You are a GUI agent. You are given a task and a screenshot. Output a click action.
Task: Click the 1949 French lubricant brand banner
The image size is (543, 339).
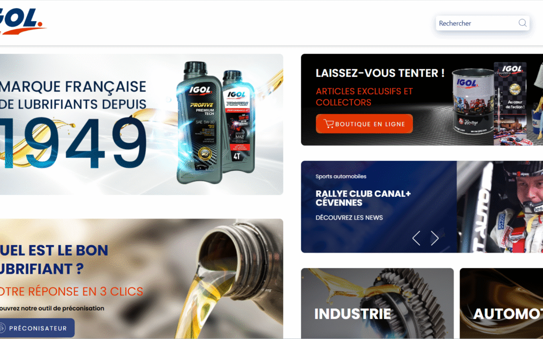[x=141, y=124]
